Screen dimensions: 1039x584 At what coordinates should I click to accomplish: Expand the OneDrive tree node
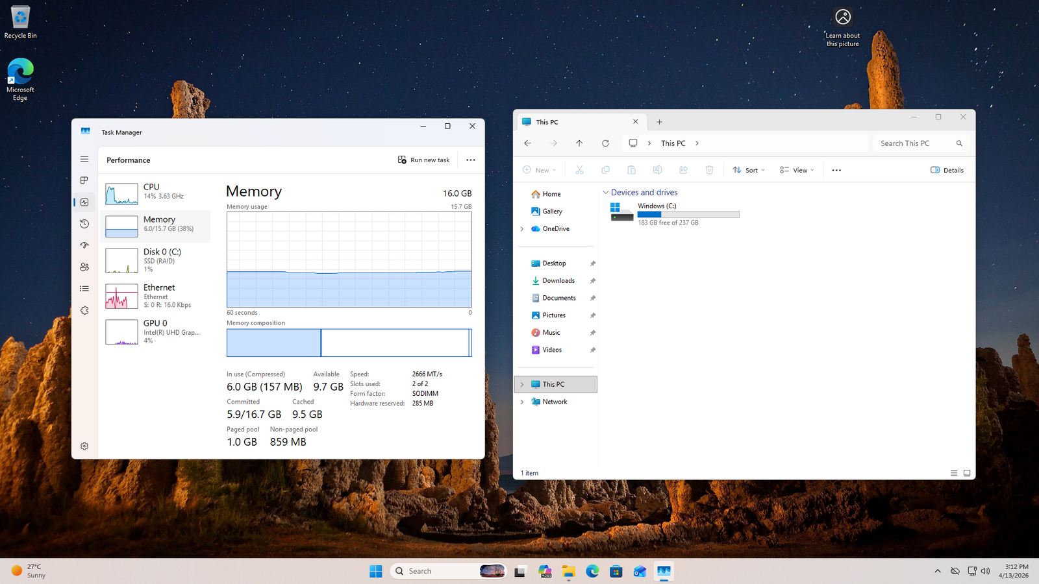522,229
